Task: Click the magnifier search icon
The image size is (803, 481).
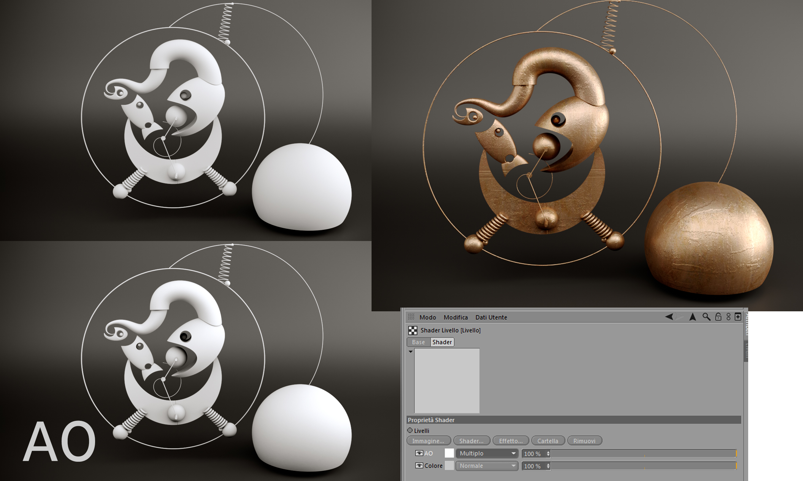Action: point(706,317)
